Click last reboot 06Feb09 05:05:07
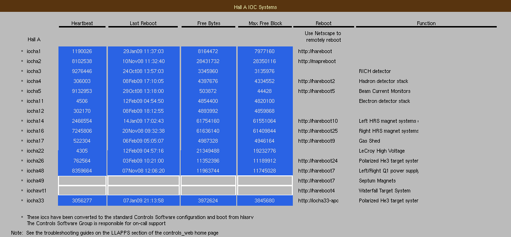 click(x=144, y=141)
